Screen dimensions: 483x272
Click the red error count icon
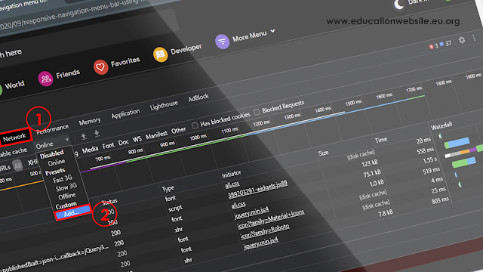pyautogui.click(x=431, y=47)
